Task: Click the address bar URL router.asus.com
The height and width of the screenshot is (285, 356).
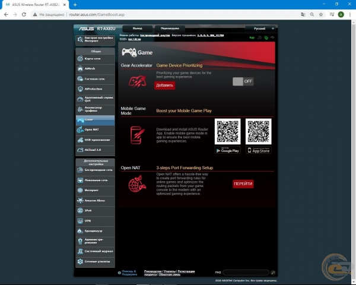Action: pyautogui.click(x=97, y=14)
